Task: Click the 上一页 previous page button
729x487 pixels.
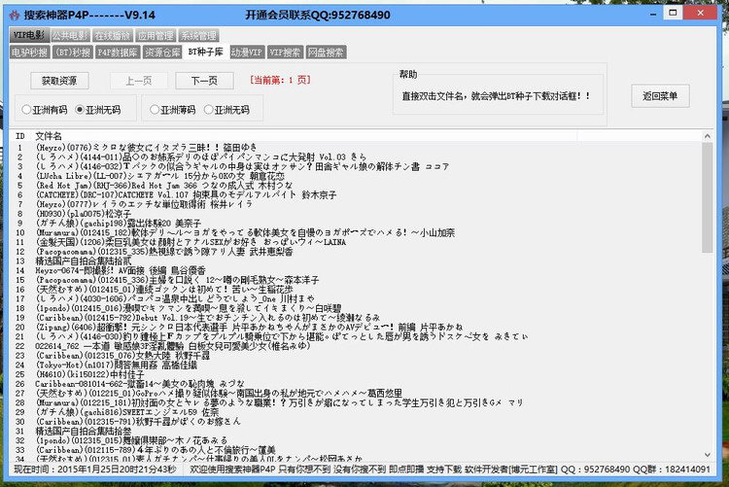Action: pos(139,81)
